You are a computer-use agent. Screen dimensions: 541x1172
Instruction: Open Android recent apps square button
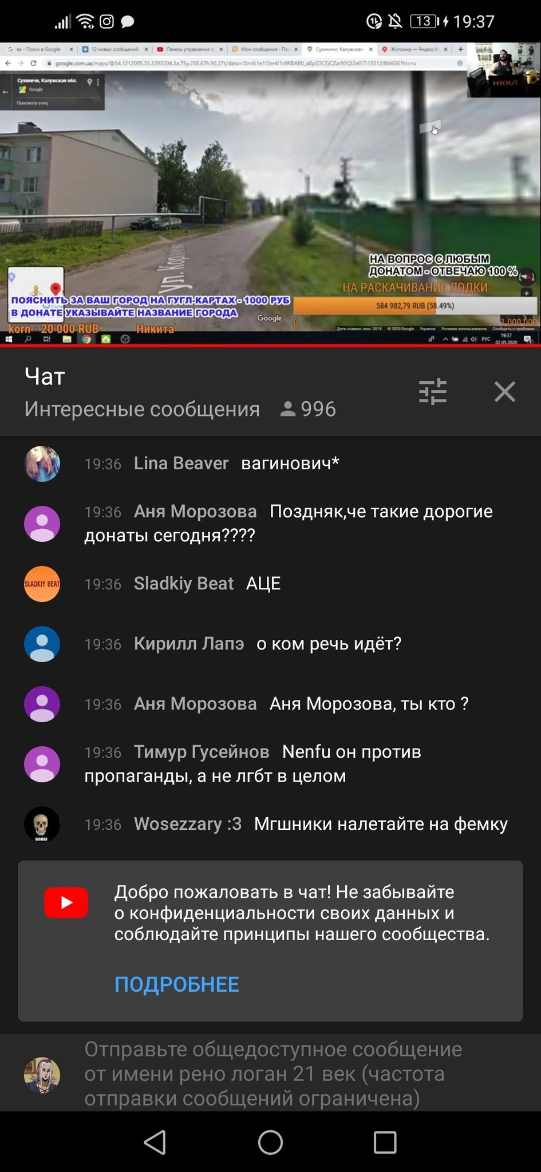point(385,1142)
